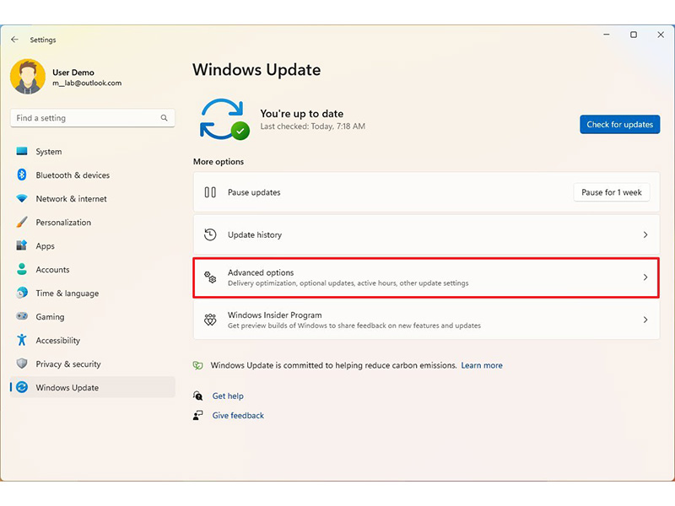
Task: Click the carbon emissions leaf icon
Action: click(197, 365)
